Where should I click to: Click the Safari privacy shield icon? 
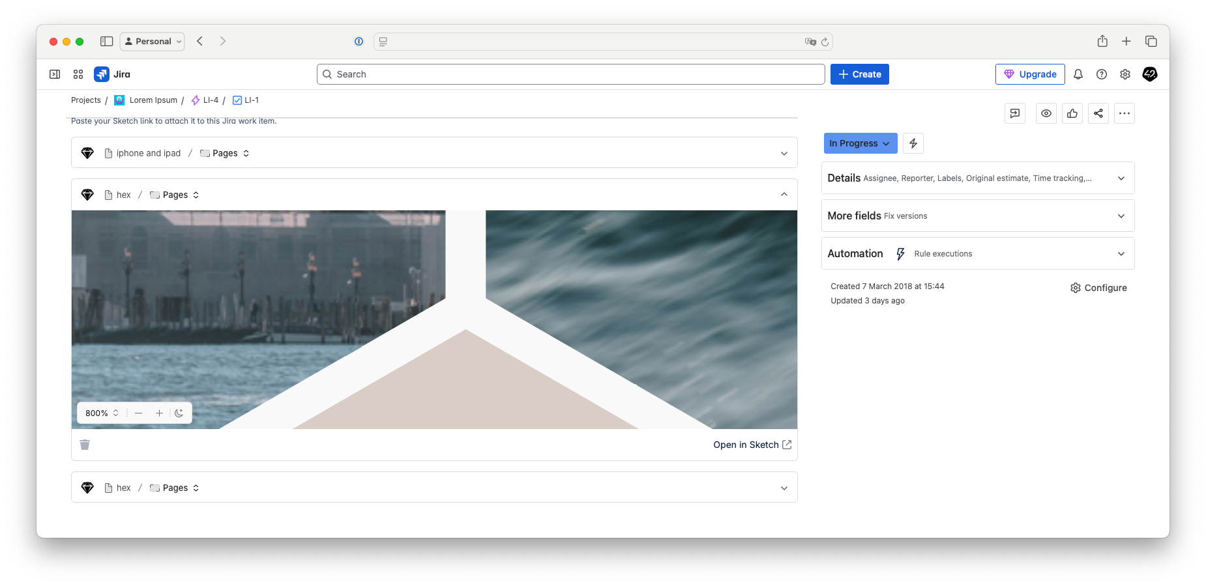tap(359, 41)
